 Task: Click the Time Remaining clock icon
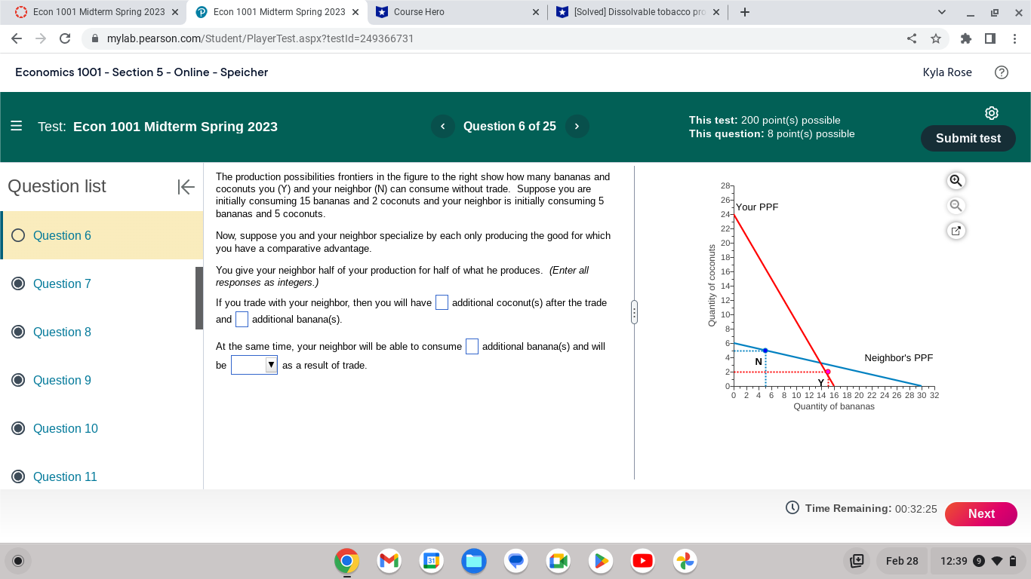coord(791,508)
